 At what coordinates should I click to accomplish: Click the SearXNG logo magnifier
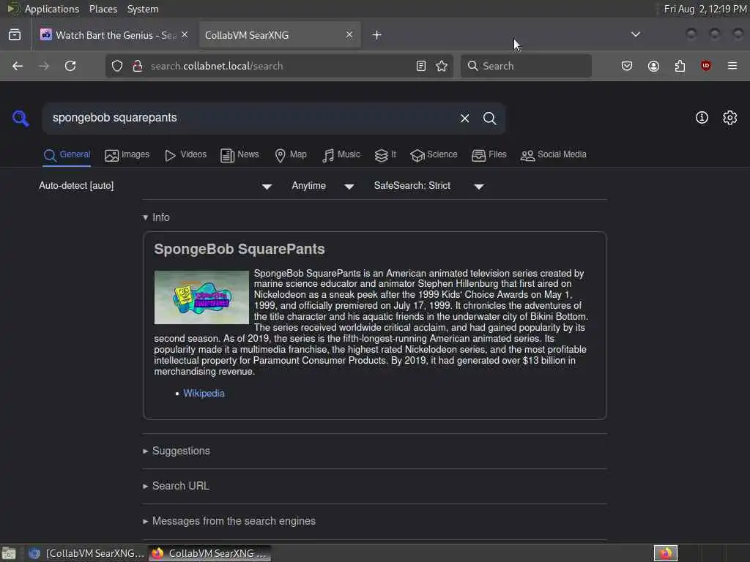click(21, 118)
